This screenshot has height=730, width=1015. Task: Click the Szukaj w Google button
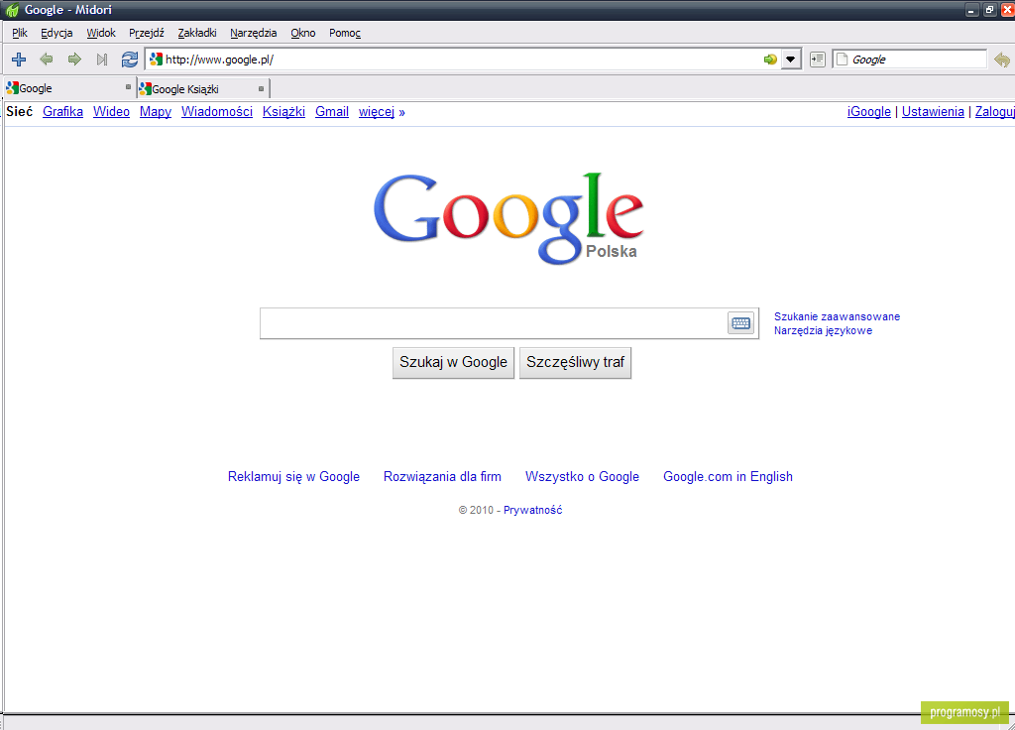pyautogui.click(x=453, y=363)
